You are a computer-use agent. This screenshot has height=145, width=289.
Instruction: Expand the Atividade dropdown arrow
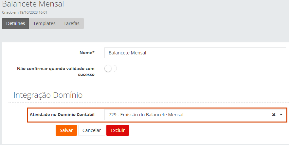click(x=281, y=115)
